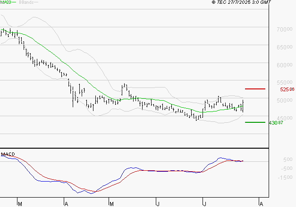The width and height of the screenshot is (296, 207).
Task: Select the green support line marker
Action: tap(255, 122)
